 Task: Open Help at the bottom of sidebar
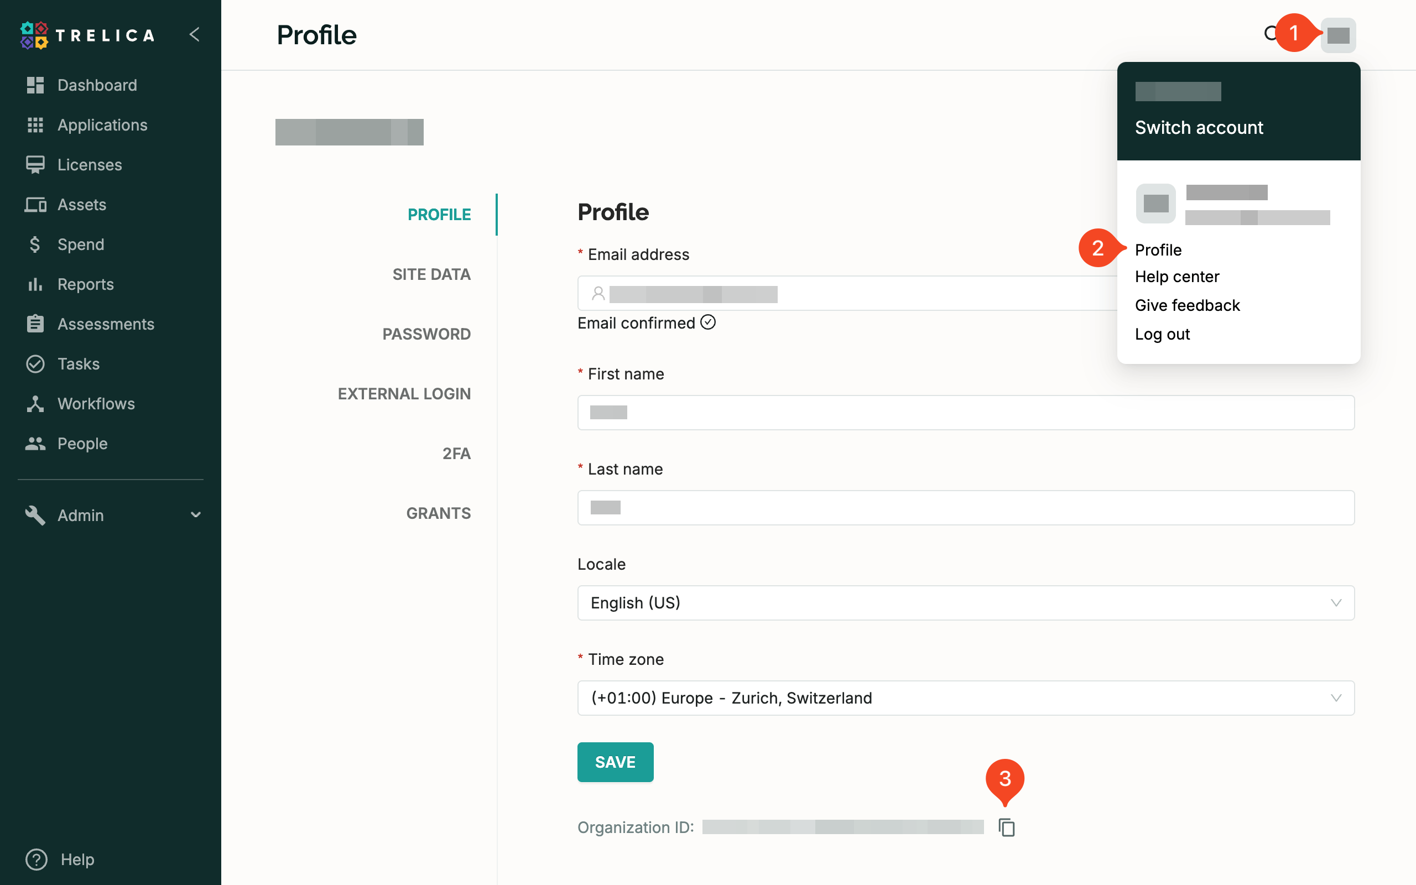click(x=60, y=859)
